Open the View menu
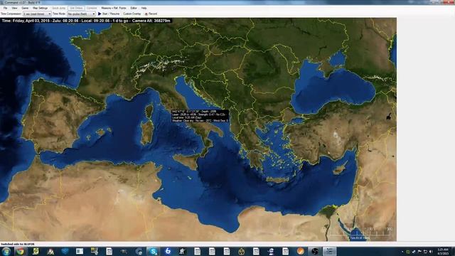455x256 pixels. 14,8
